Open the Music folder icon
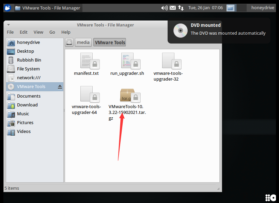The width and height of the screenshot is (279, 203). [x=11, y=114]
